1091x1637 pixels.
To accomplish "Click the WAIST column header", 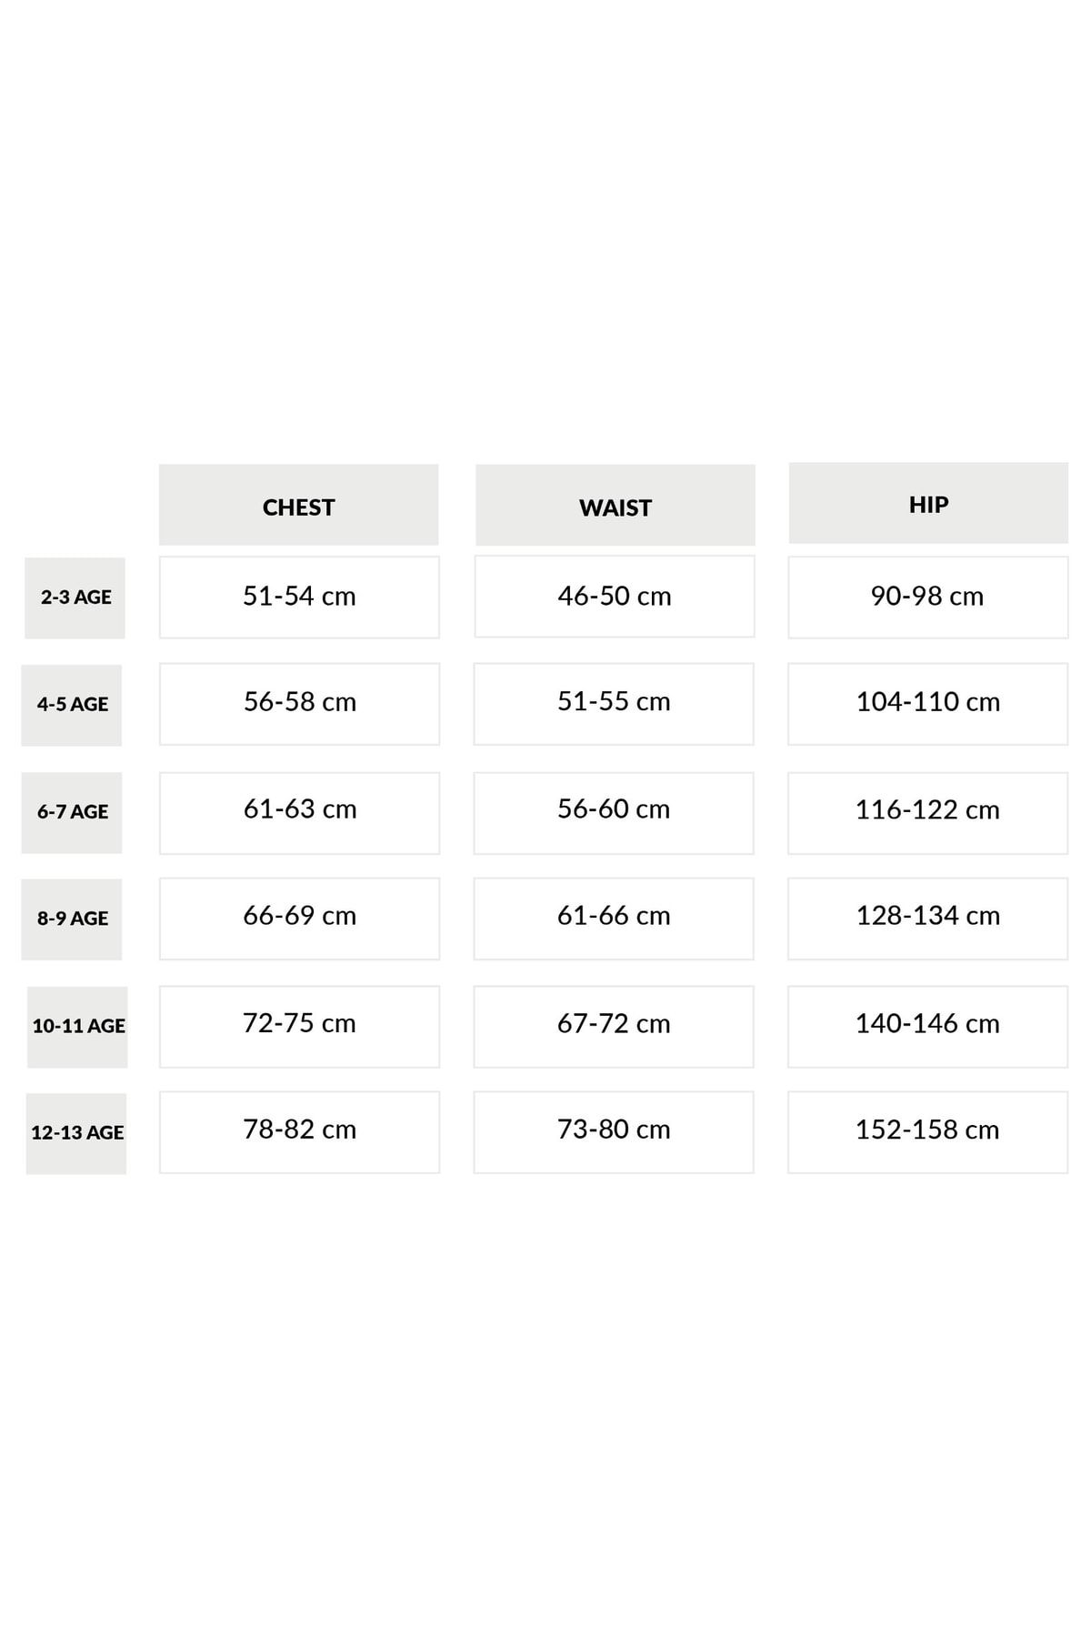I will pyautogui.click(x=616, y=506).
